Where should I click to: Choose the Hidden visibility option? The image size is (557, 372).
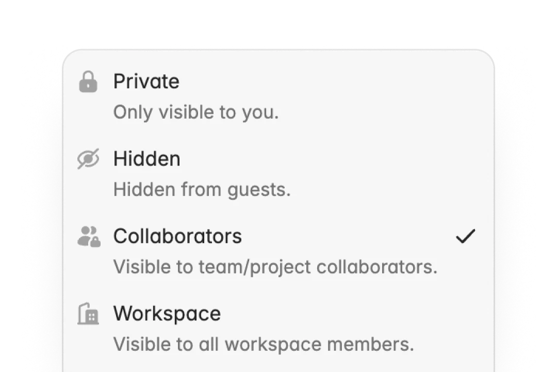tap(278, 174)
